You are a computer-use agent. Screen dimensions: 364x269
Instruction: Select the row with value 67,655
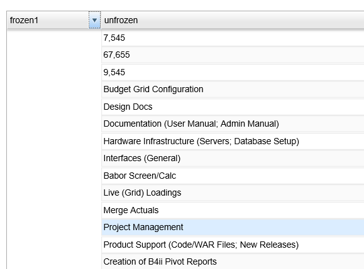[233, 55]
